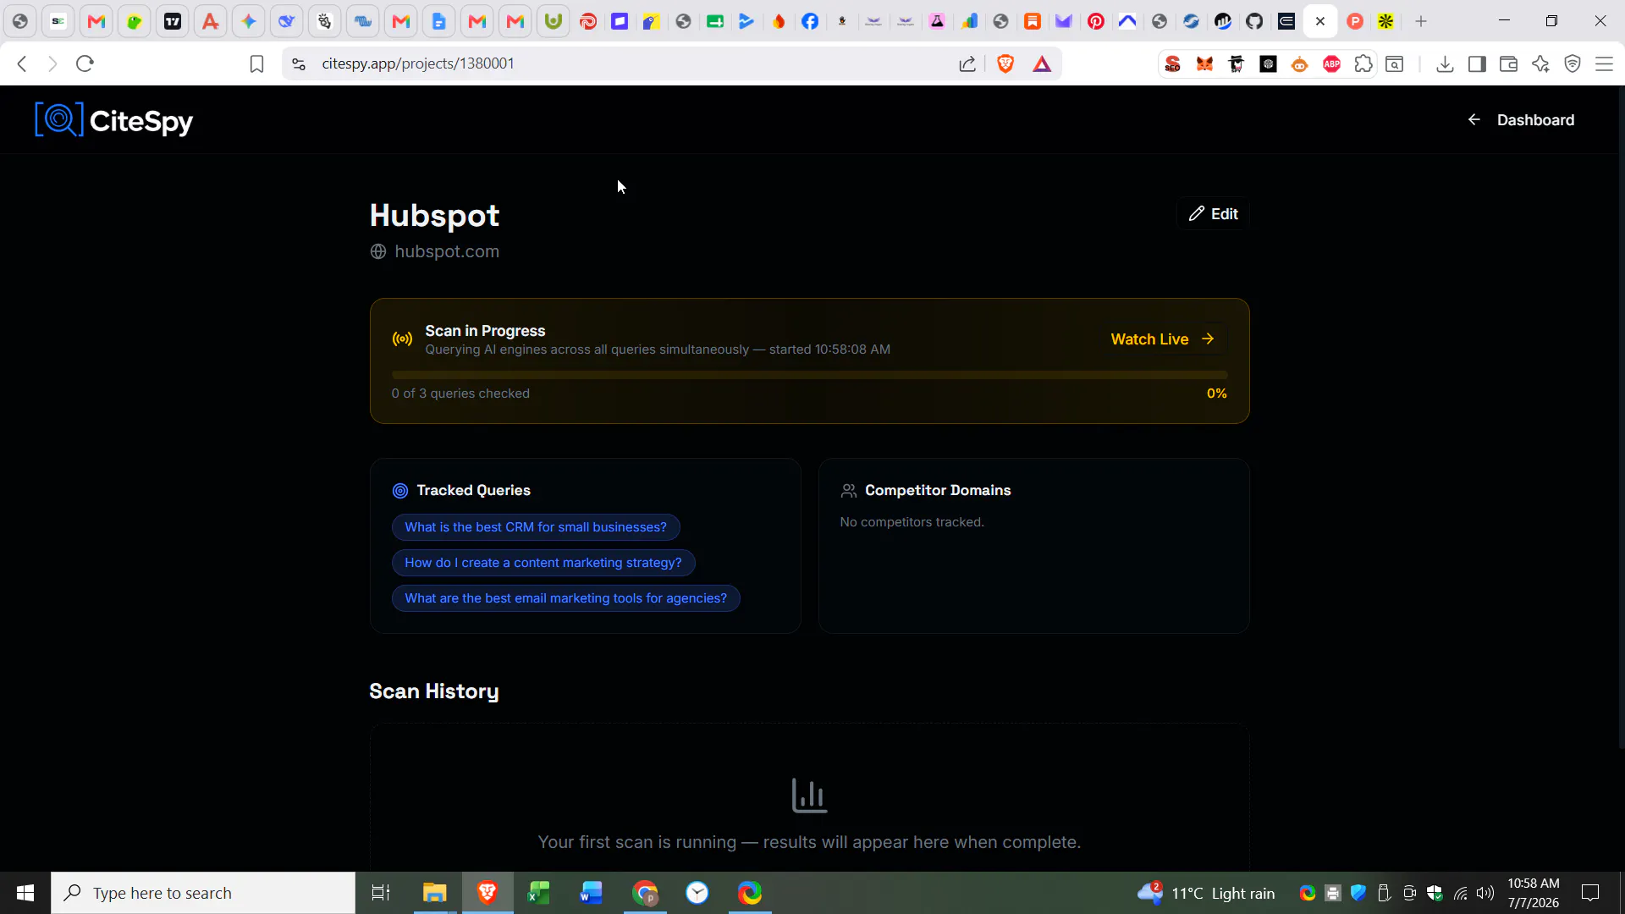This screenshot has height=914, width=1625.
Task: Click the scan broadcast signal icon
Action: tap(402, 339)
